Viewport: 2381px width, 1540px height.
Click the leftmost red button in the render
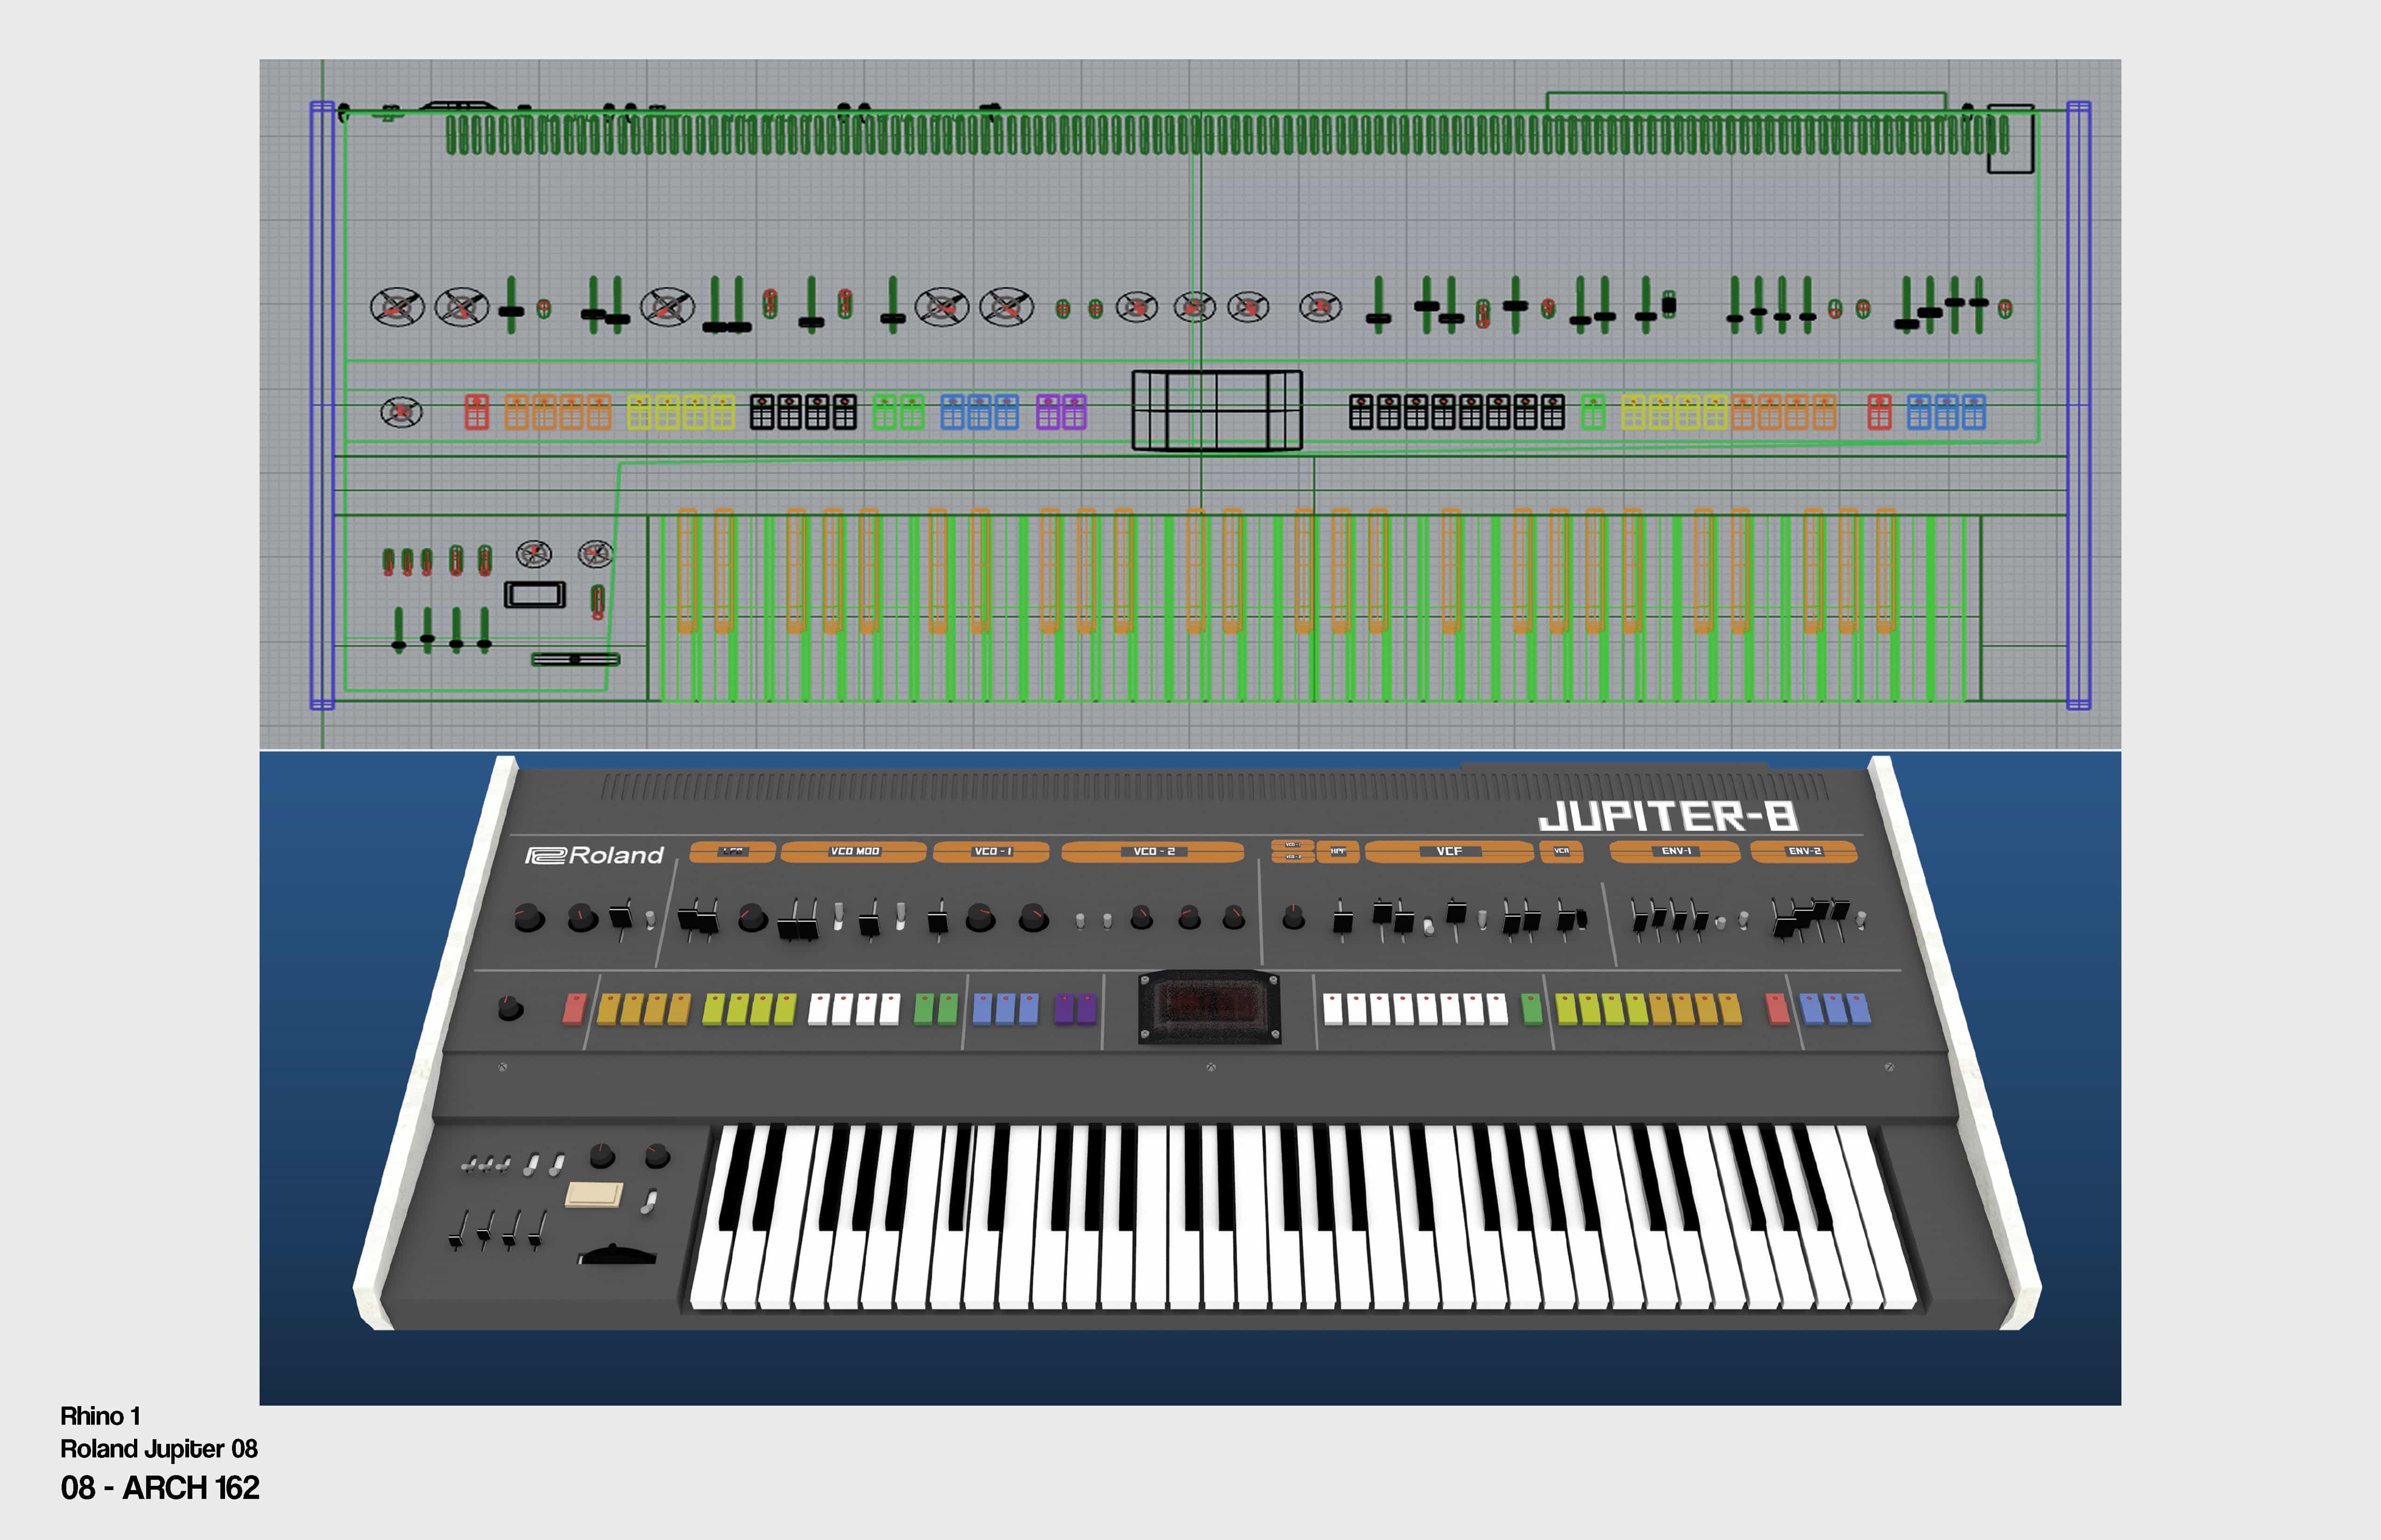[574, 1008]
